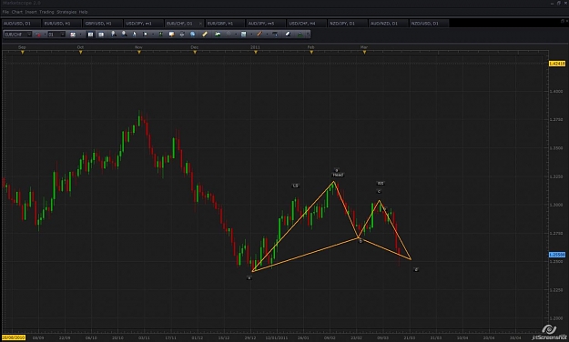Open the File menu

pyautogui.click(x=5, y=12)
